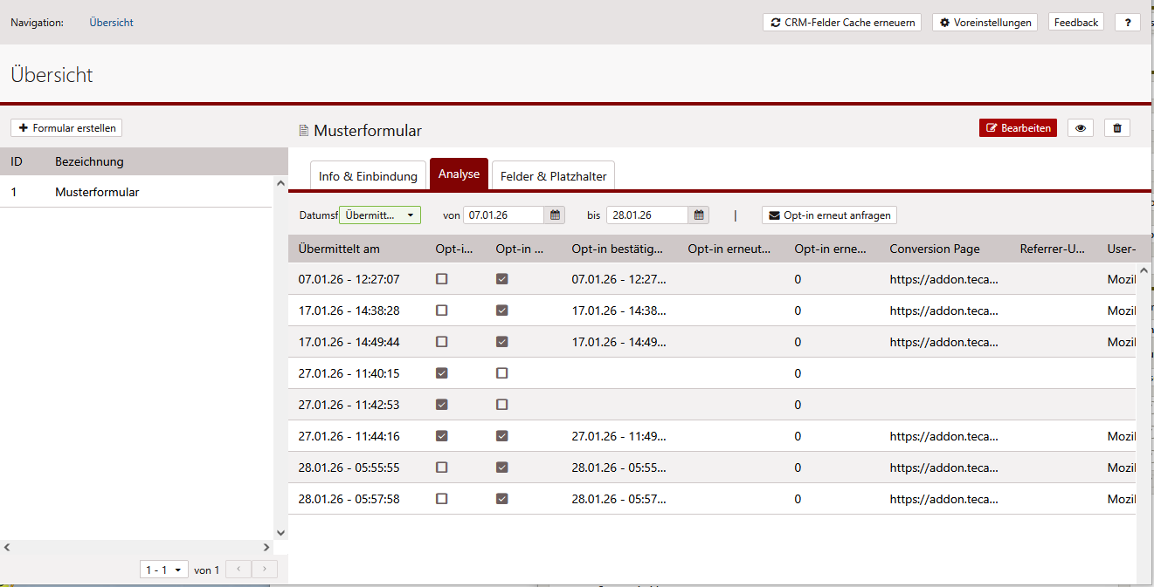This screenshot has height=587, width=1154.
Task: Open the Datumsfeld 'Übermitt...' dropdown
Action: click(380, 215)
